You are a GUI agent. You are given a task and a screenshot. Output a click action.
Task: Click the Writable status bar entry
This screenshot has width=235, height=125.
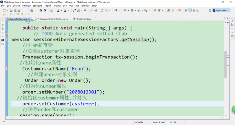(x=139, y=122)
